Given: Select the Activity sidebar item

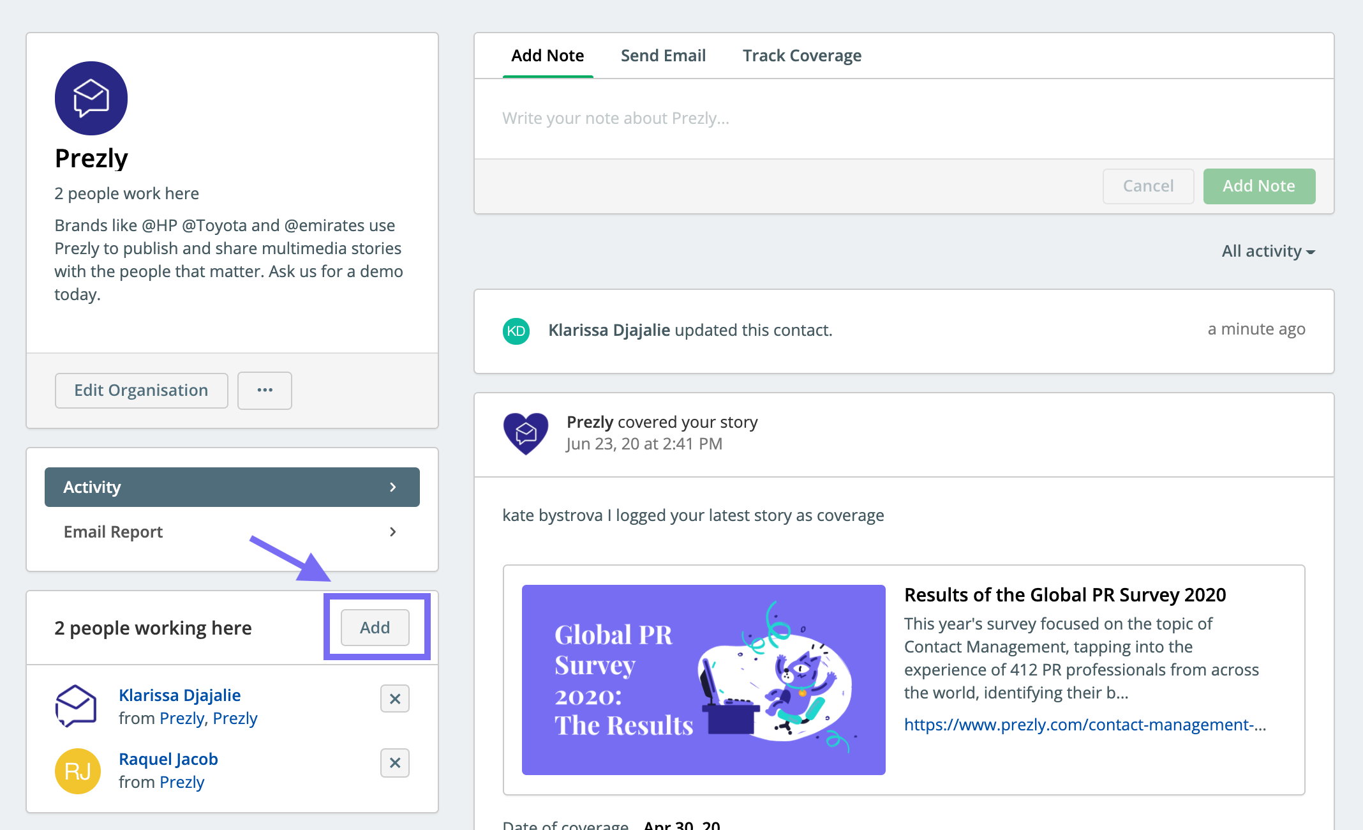Looking at the screenshot, I should pyautogui.click(x=232, y=487).
